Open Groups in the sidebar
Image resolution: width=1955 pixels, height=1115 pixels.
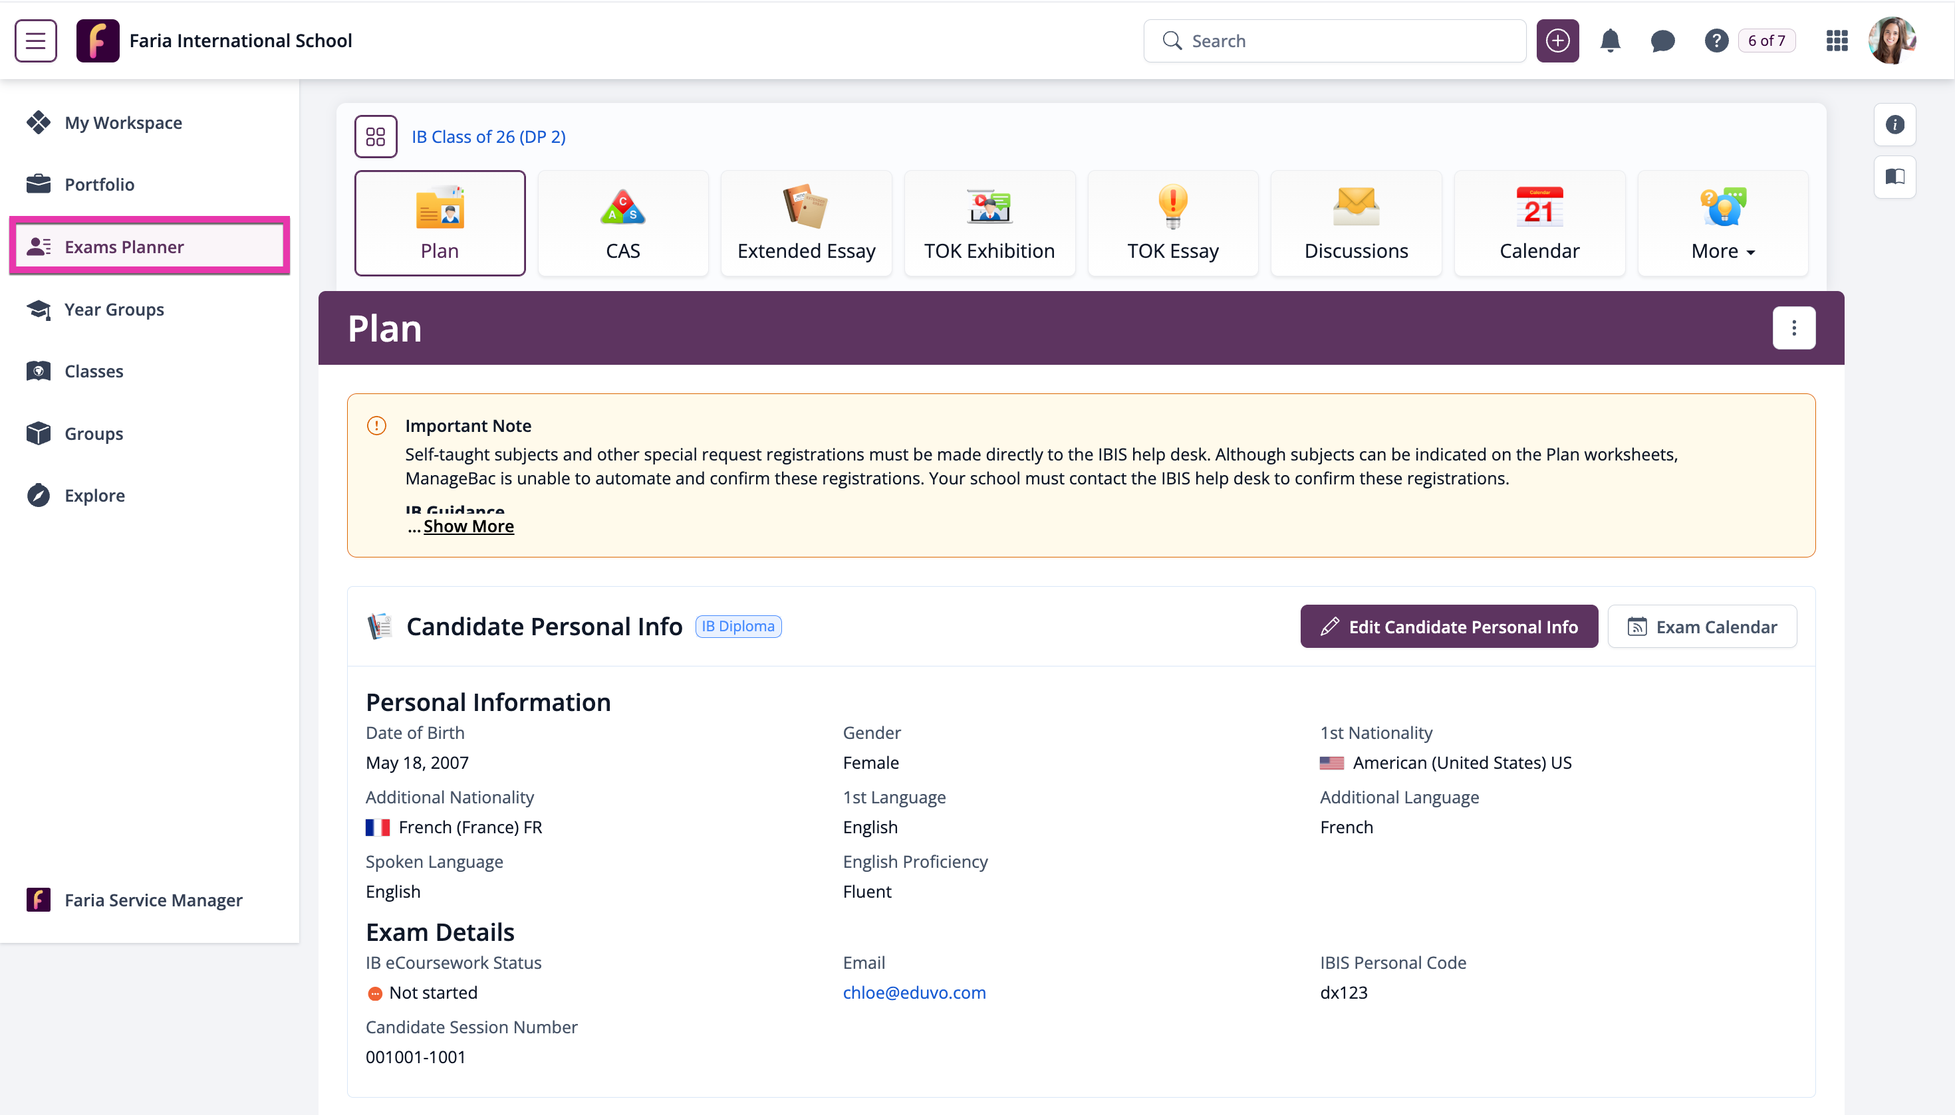coord(94,433)
